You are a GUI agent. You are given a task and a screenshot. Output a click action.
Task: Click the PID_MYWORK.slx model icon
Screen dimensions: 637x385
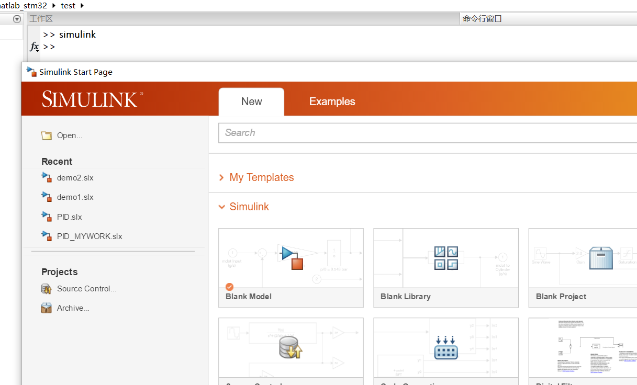click(47, 236)
